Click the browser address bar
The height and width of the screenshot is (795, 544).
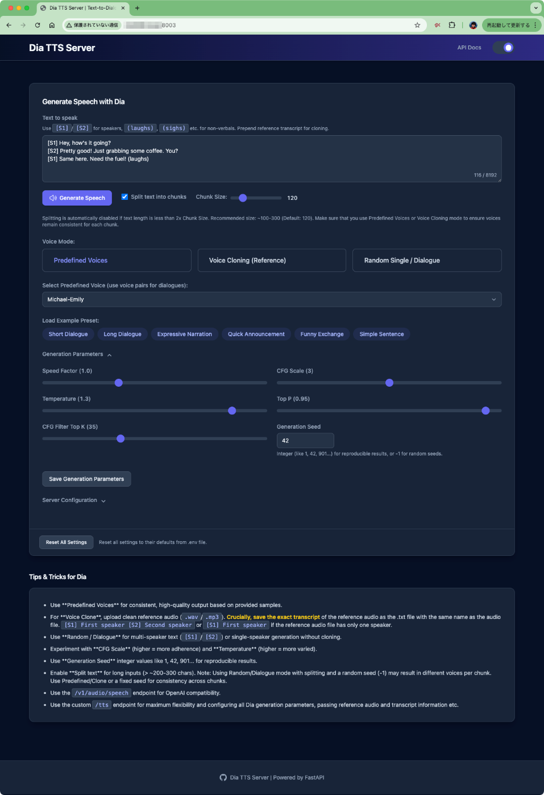pyautogui.click(x=244, y=25)
